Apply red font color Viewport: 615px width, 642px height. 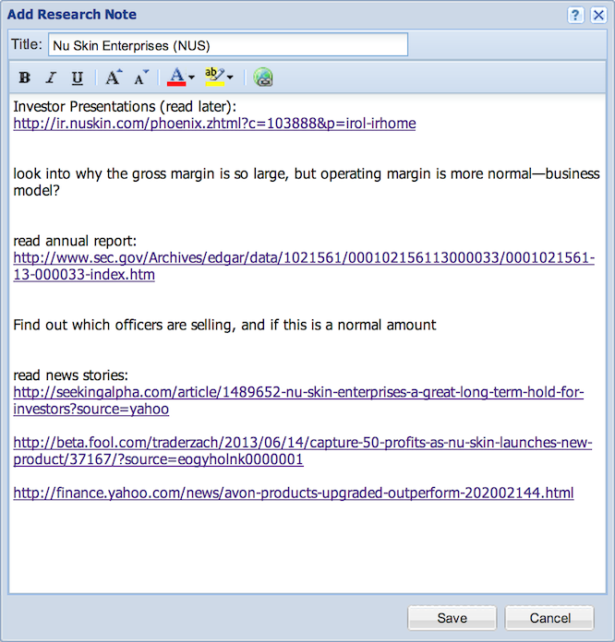176,77
